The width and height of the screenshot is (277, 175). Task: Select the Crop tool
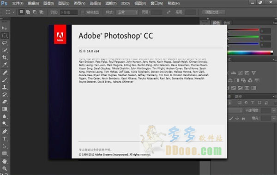coord(5,57)
